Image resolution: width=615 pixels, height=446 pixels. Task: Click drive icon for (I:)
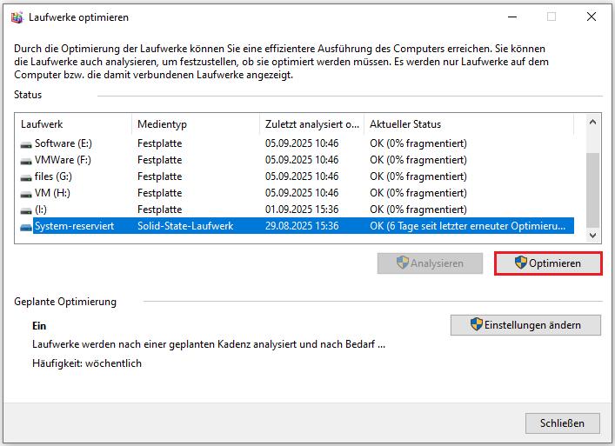(x=26, y=210)
